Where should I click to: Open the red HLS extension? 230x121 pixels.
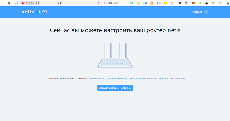tap(159, 3)
